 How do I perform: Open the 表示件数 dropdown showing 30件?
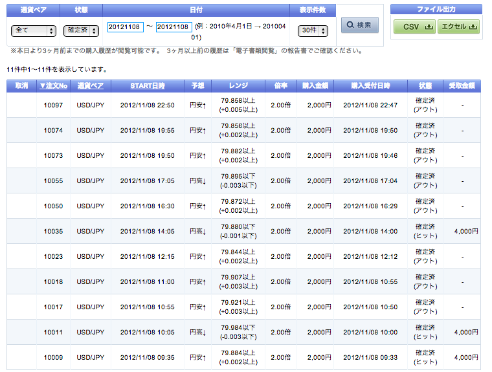point(313,31)
